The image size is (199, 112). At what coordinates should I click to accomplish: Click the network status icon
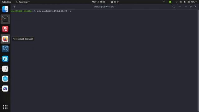[x=177, y=2]
